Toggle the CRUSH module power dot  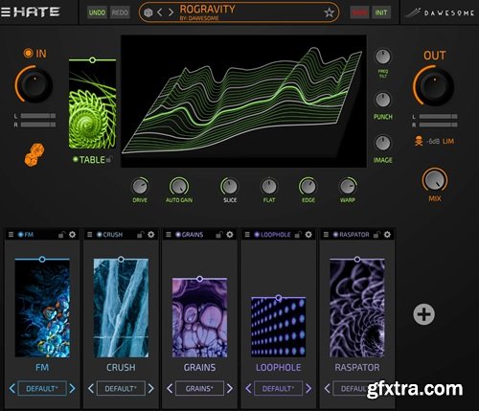pos(100,235)
